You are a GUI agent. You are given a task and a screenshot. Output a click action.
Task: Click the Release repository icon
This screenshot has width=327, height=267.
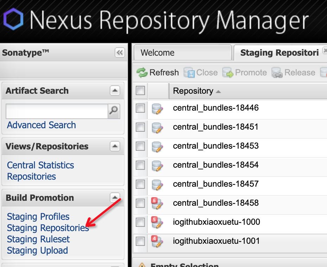point(277,73)
